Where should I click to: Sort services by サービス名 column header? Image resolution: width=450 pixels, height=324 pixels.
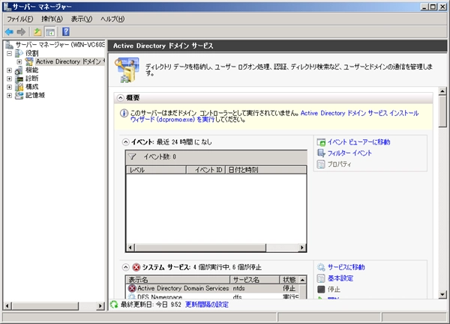(x=255, y=280)
